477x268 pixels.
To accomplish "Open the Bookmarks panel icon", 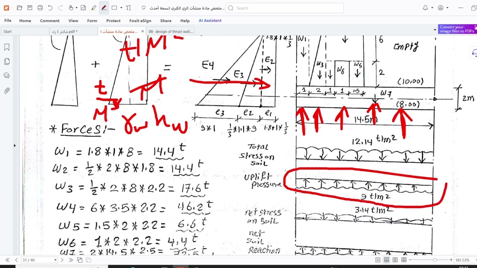I will coord(7,47).
